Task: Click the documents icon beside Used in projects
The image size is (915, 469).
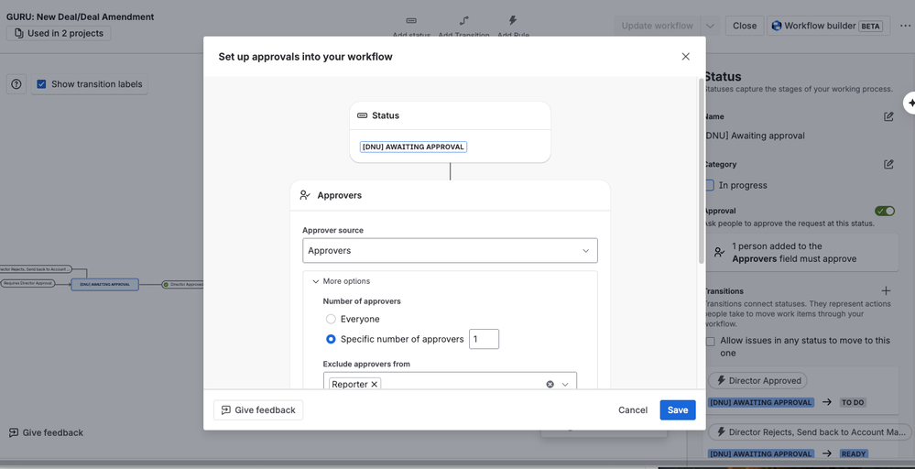Action: [x=18, y=33]
